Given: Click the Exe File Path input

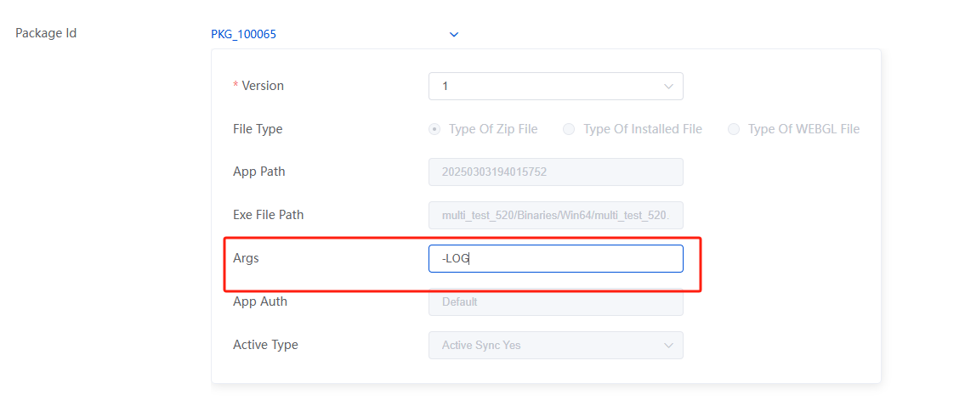Looking at the screenshot, I should (556, 215).
